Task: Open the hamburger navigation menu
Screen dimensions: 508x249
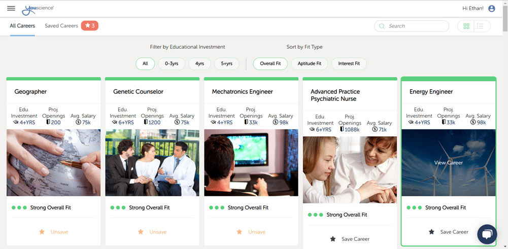Action: (x=11, y=9)
